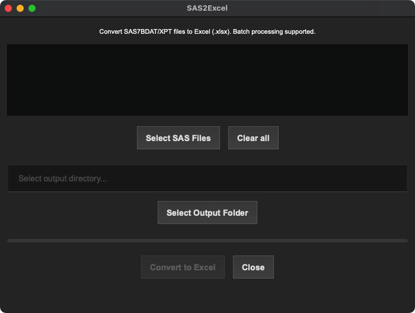415x313 pixels.
Task: Focus the Select output directory text field
Action: click(207, 178)
